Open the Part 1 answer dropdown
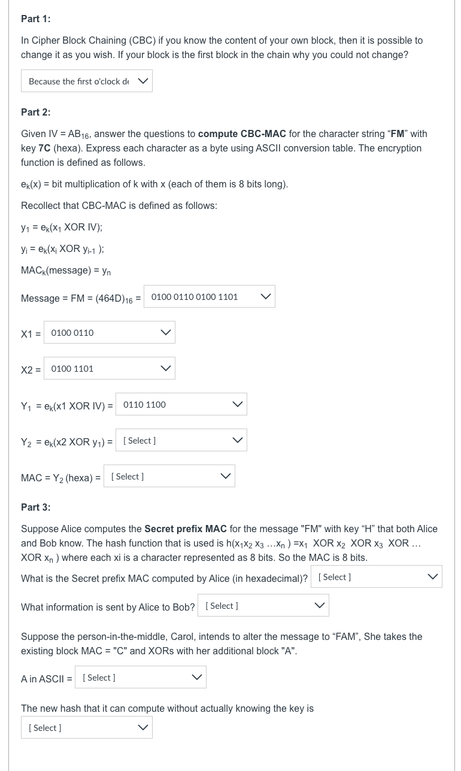This screenshot has width=461, height=771. click(87, 81)
